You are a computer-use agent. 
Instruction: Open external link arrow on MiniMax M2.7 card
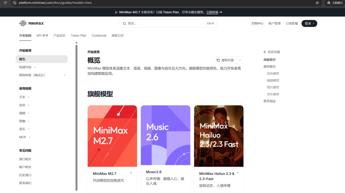click(131, 173)
